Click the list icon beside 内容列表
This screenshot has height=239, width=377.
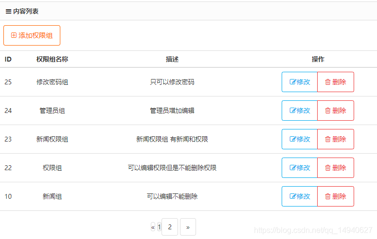tap(8, 11)
